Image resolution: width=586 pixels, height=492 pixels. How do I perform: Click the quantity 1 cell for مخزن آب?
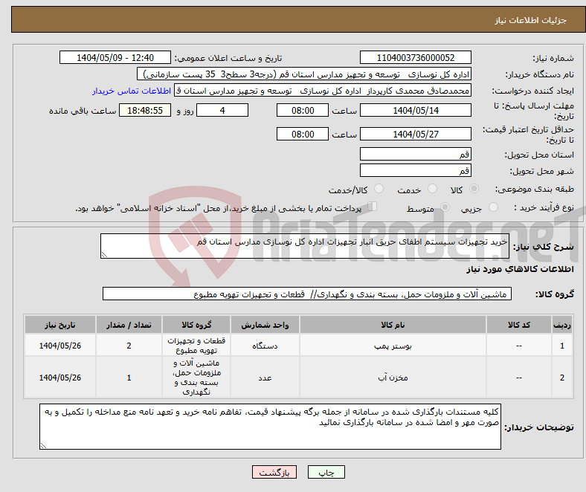pos(129,378)
